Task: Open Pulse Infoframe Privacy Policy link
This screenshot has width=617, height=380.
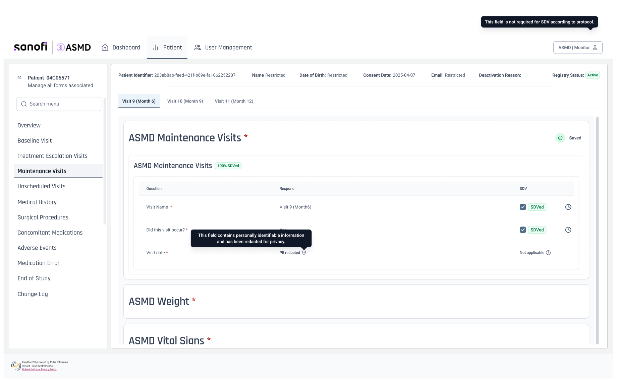Action: click(39, 369)
